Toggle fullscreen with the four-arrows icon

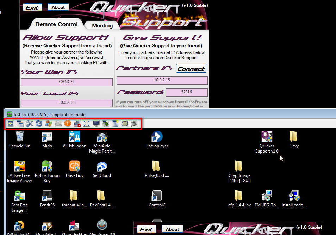click(87, 124)
